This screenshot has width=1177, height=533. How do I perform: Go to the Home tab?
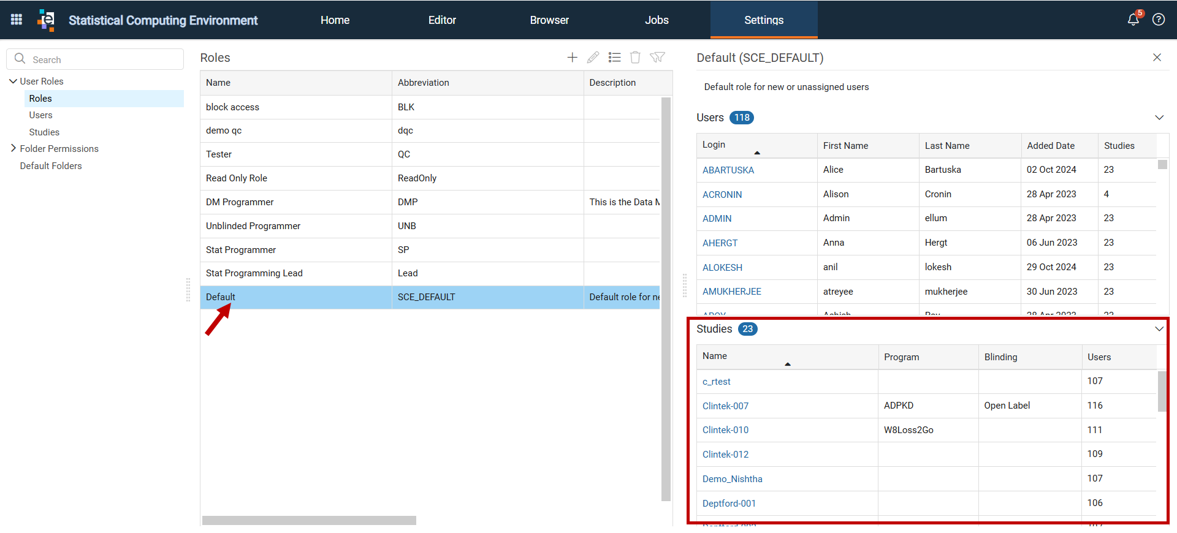[335, 20]
